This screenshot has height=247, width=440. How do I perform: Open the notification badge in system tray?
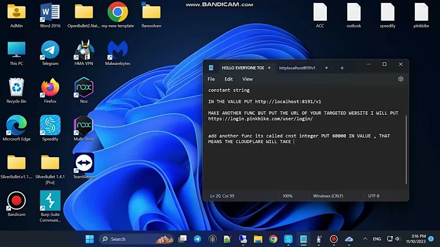[431, 239]
